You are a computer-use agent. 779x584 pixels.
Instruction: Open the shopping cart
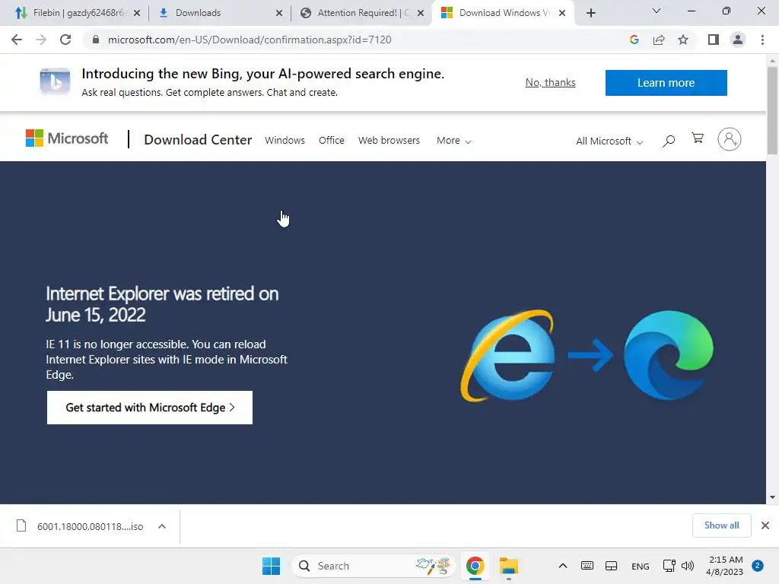coord(698,138)
